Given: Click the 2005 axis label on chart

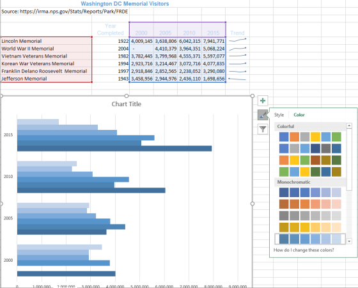Looking at the screenshot, I should [x=8, y=218].
